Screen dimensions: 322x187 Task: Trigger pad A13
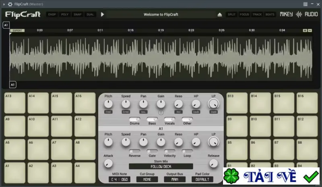(x=15, y=103)
